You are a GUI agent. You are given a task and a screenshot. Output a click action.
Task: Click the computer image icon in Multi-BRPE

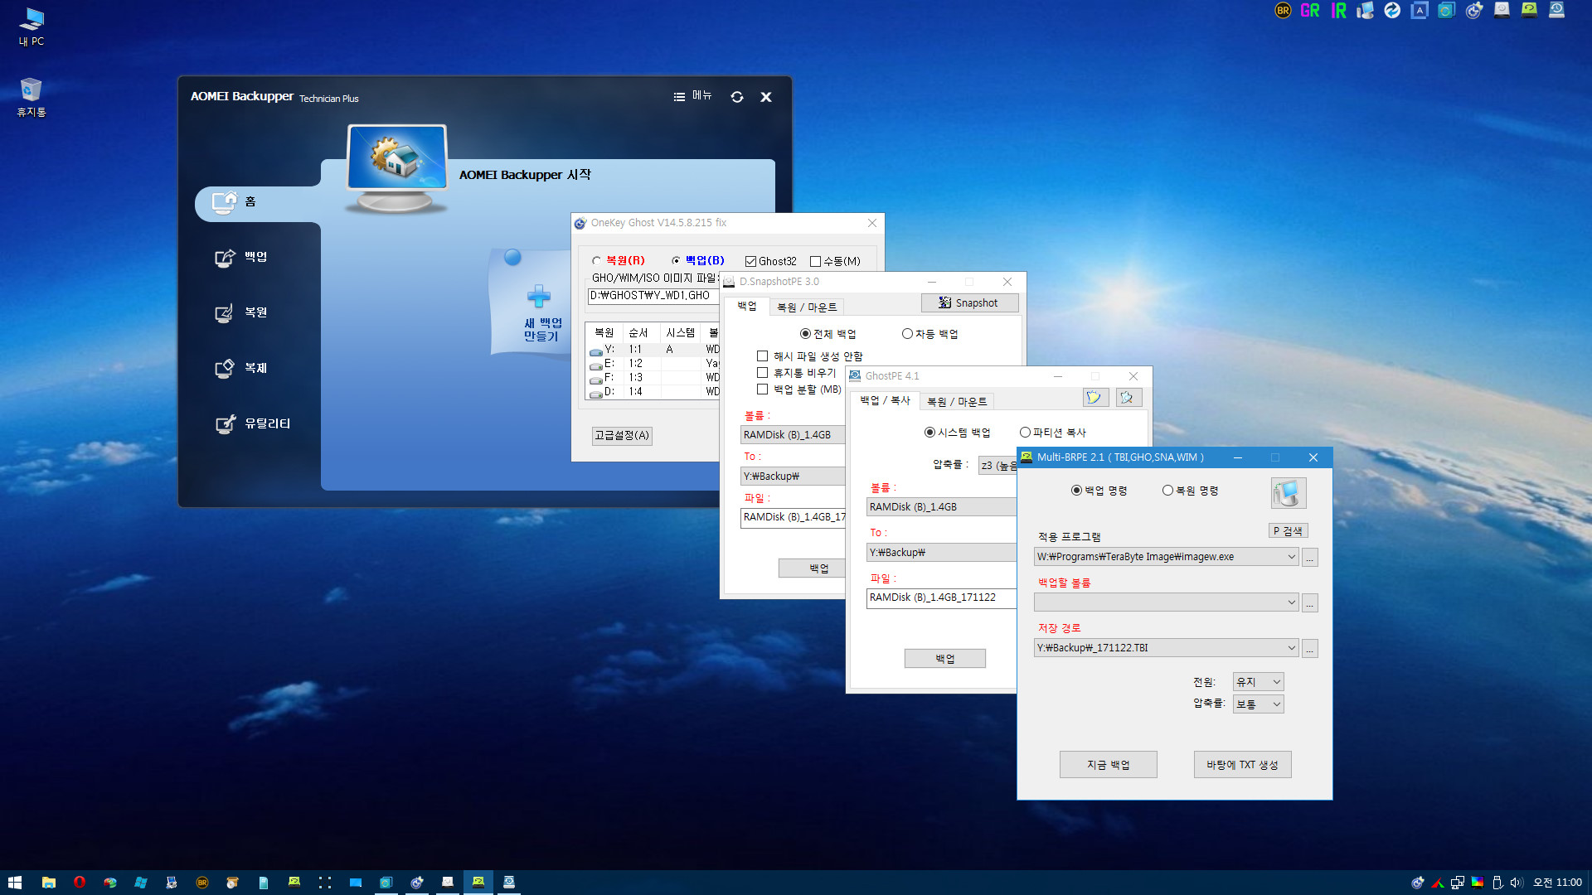click(x=1289, y=493)
